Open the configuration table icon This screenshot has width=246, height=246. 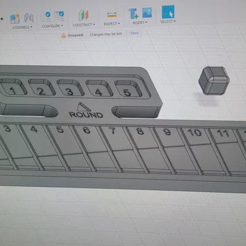point(59,16)
